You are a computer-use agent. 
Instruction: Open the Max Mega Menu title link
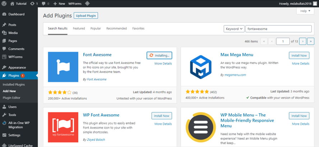(x=237, y=55)
